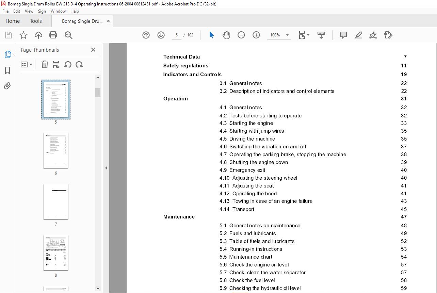
Task: Switch to the Tools tab
Action: click(36, 21)
